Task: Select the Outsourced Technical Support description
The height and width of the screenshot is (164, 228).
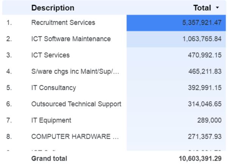Action: click(x=76, y=104)
